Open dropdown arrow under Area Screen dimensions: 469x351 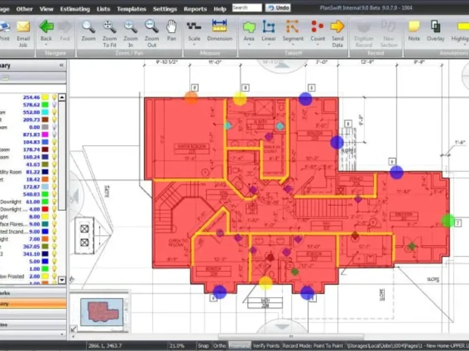click(x=249, y=45)
